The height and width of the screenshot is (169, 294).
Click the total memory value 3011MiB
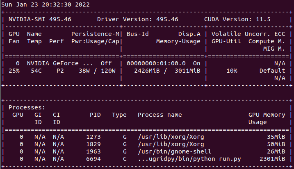(187, 71)
